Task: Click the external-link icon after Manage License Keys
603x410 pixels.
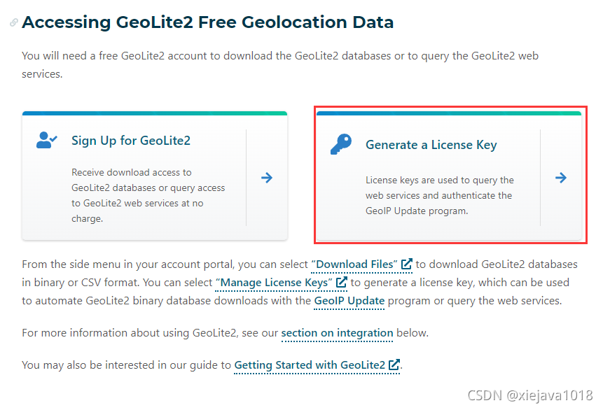Action: tap(342, 283)
